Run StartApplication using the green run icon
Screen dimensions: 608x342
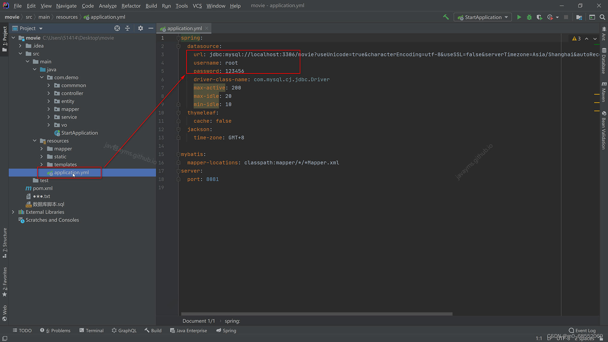(x=519, y=17)
